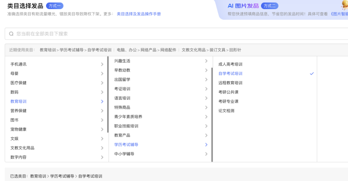Expand the 医疗保健 category
Image resolution: width=348 pixels, height=181 pixels.
[x=18, y=83]
